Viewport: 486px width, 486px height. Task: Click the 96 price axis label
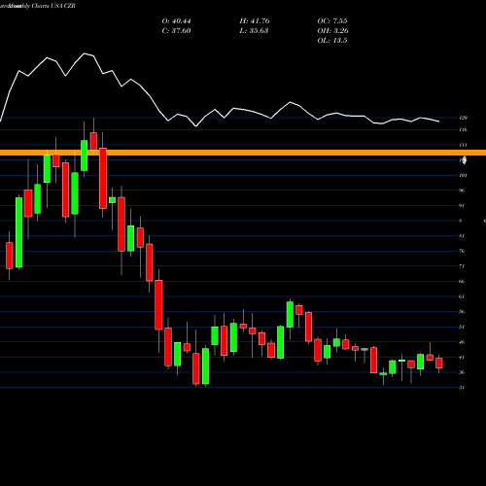pyautogui.click(x=462, y=191)
